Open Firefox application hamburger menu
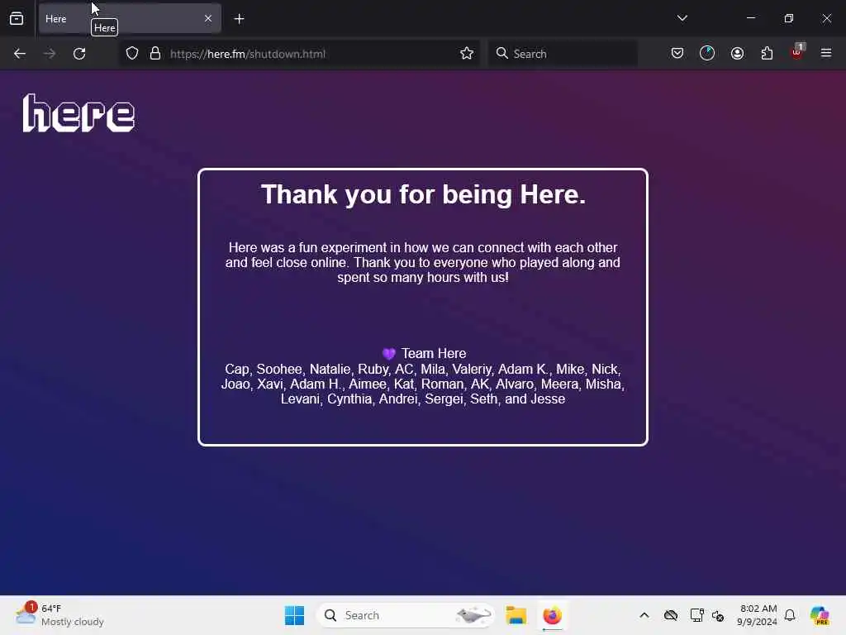Viewport: 846px width, 635px height. tap(826, 54)
